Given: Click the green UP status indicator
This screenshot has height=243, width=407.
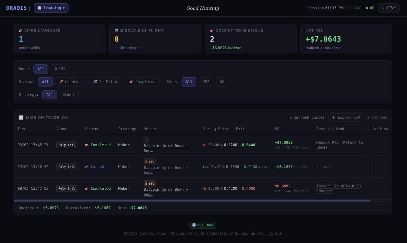Looking at the screenshot, I should tap(370, 8).
